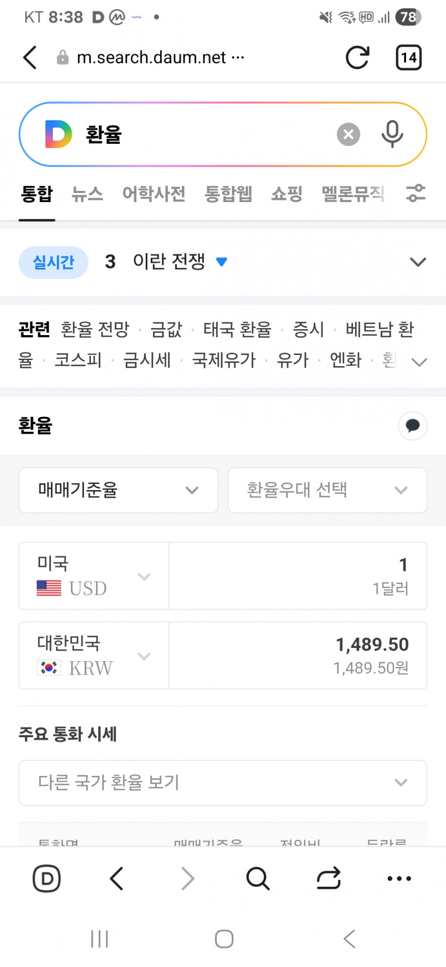Tap the Daum home D icon
The height and width of the screenshot is (967, 446).
point(47,878)
